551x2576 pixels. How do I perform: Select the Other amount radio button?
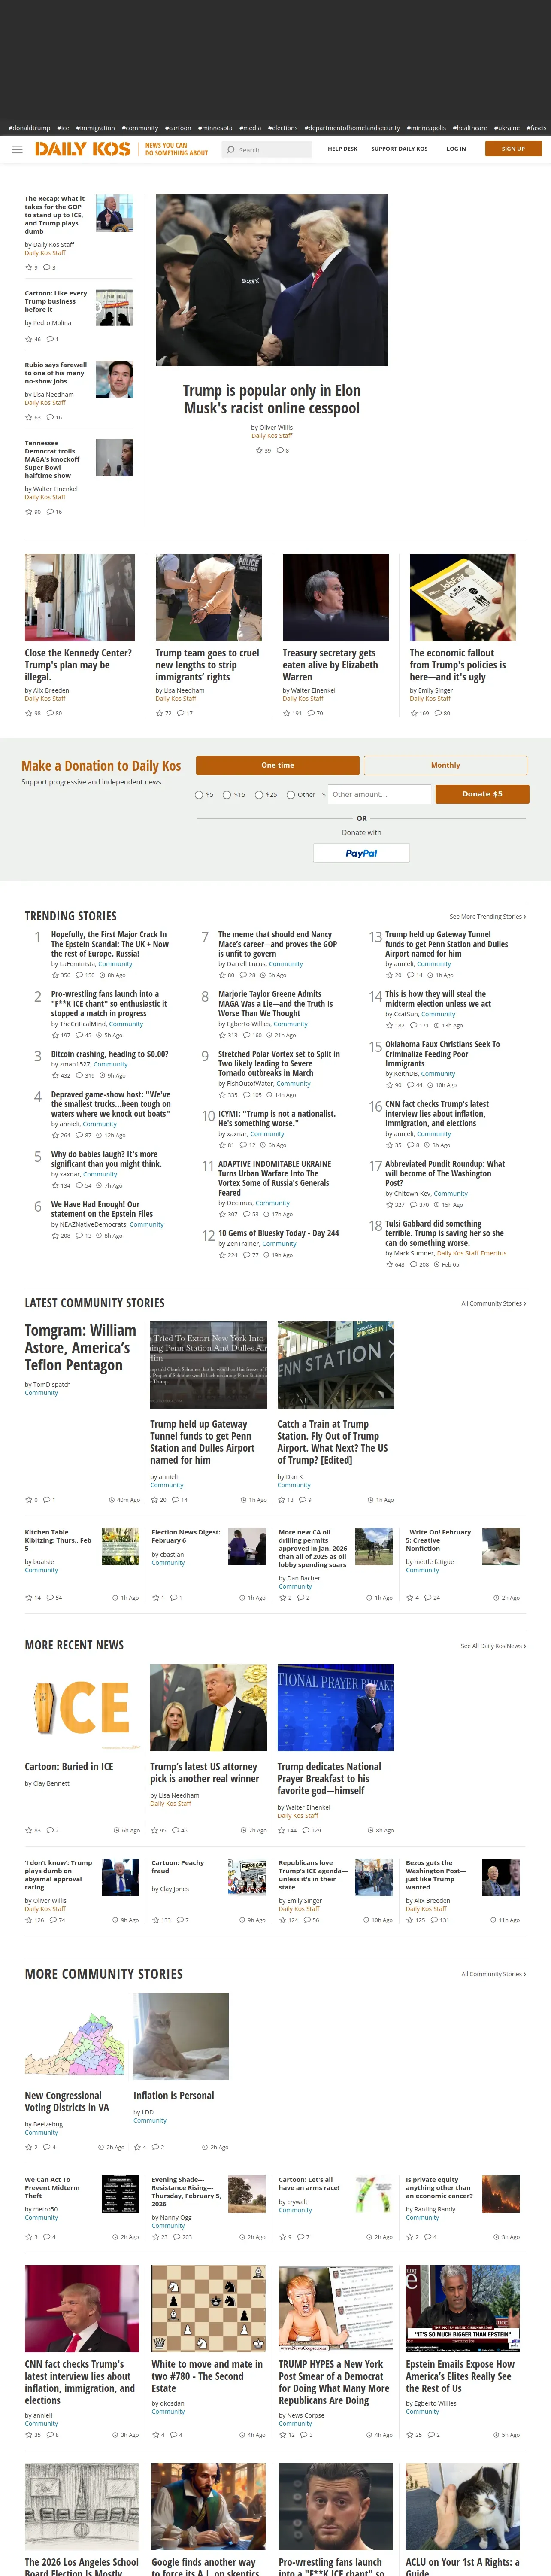tap(291, 795)
